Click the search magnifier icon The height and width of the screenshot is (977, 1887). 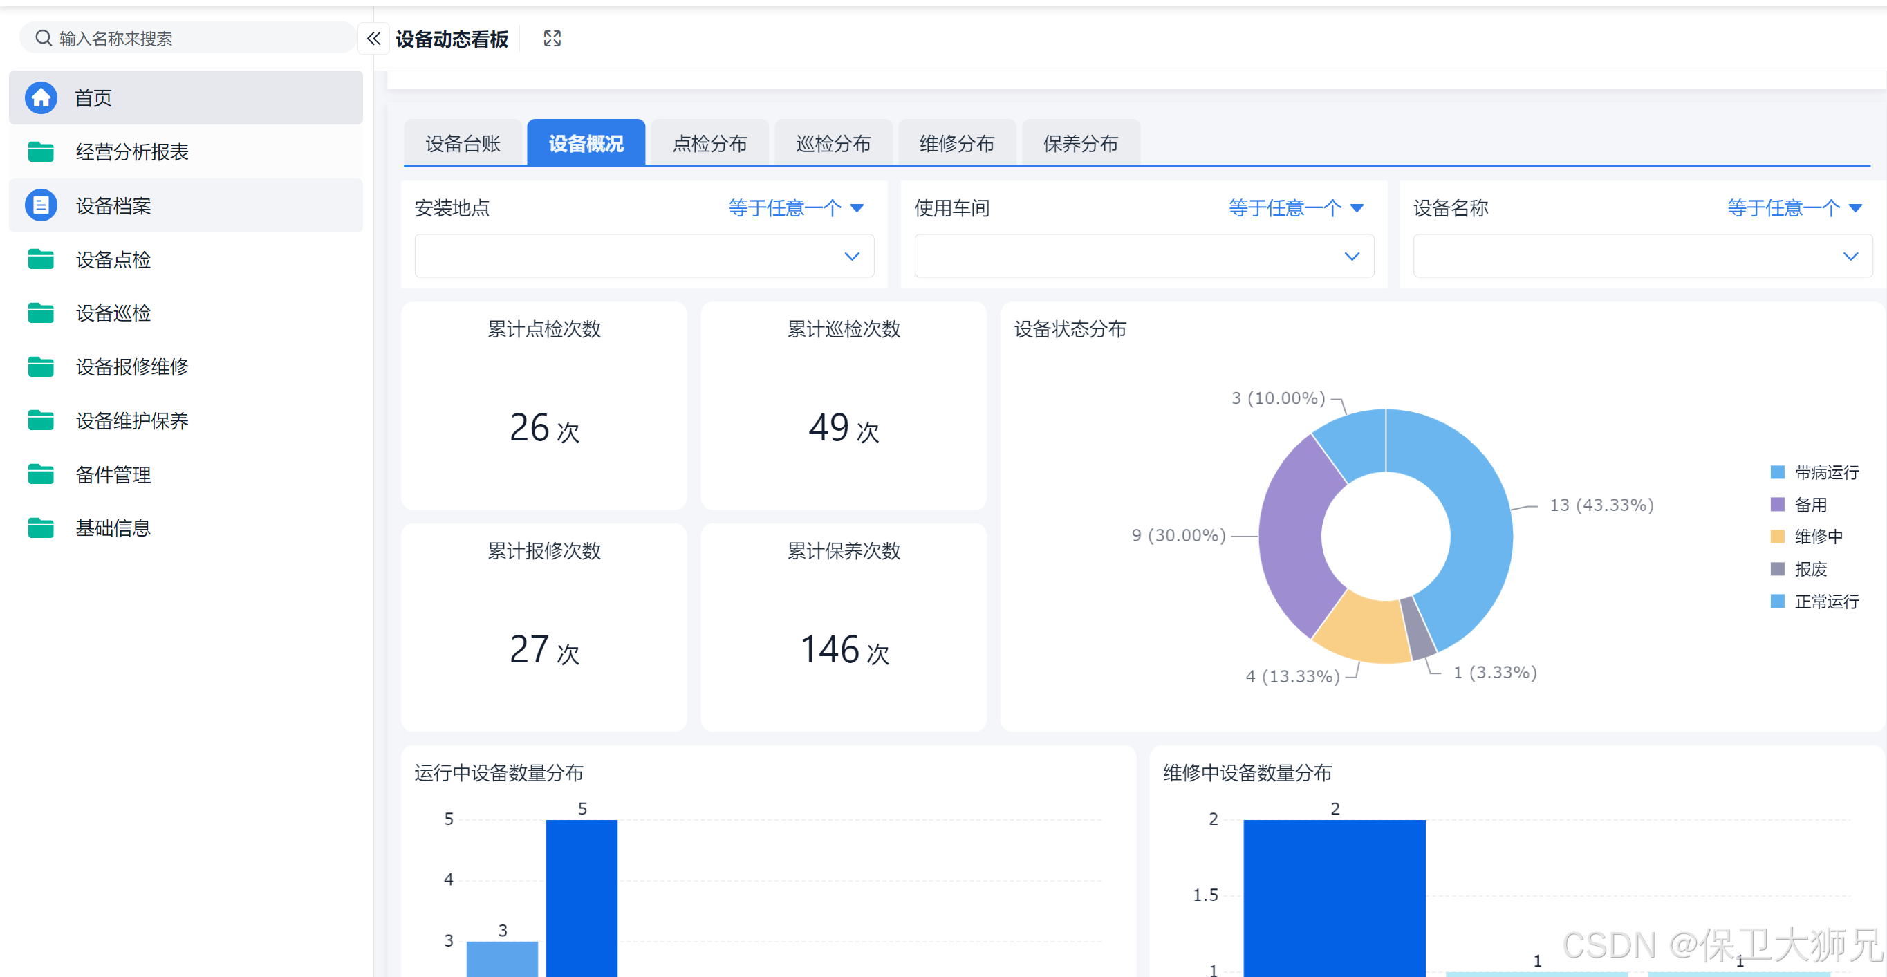(44, 38)
